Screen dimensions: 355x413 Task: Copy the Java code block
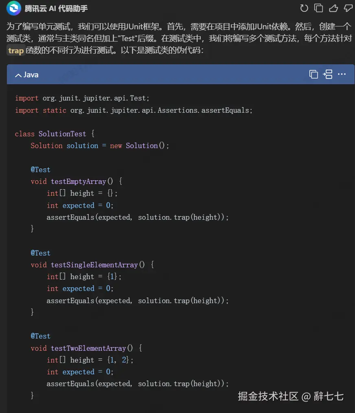click(x=313, y=74)
